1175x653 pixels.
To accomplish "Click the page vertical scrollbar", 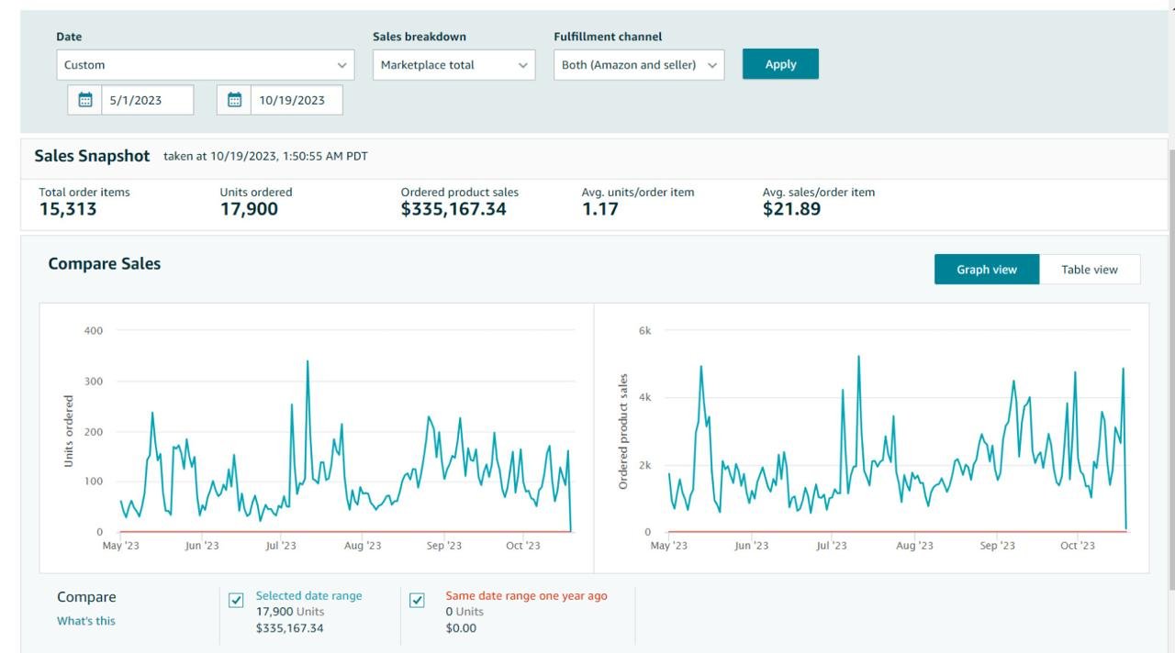I will tap(1170, 367).
